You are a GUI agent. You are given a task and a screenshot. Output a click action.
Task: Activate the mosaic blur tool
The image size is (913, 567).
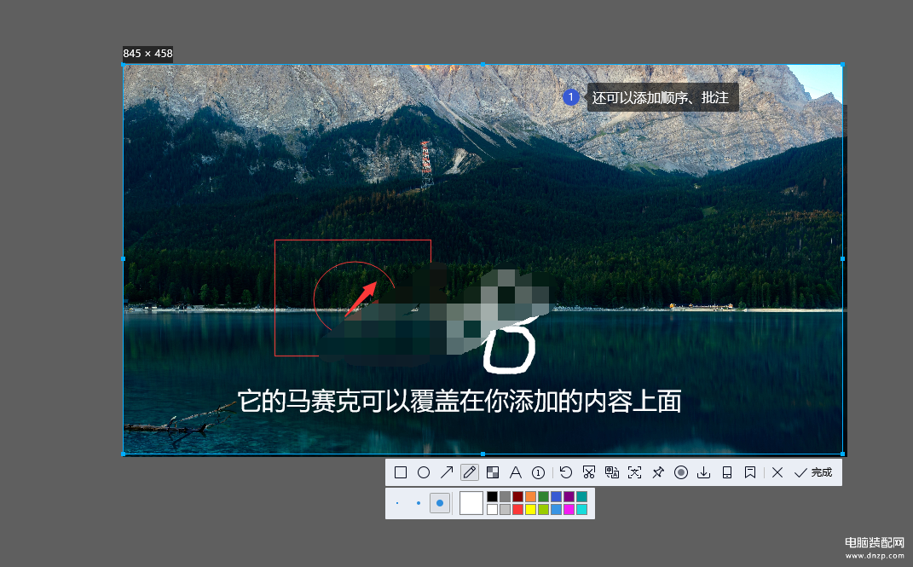[x=493, y=472]
